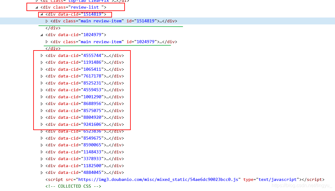Select closing div tag after 1514819 item

53,28
